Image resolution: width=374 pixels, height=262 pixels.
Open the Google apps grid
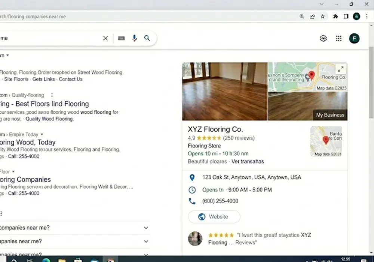(x=339, y=38)
